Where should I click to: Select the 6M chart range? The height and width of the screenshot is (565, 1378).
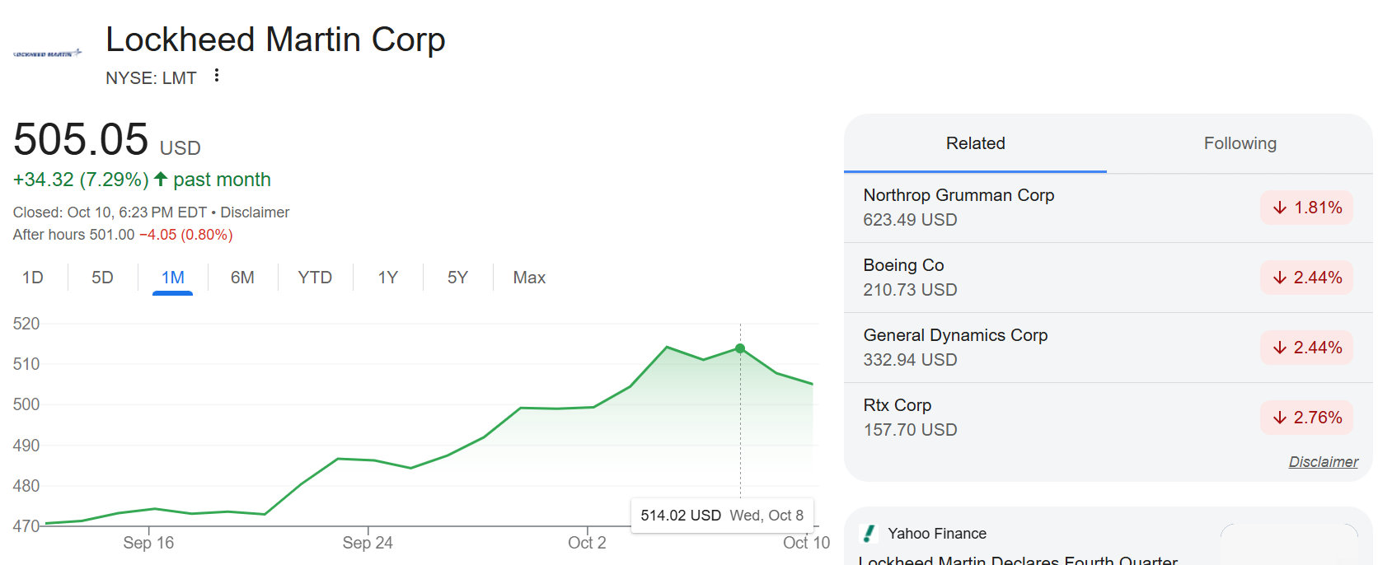[242, 278]
